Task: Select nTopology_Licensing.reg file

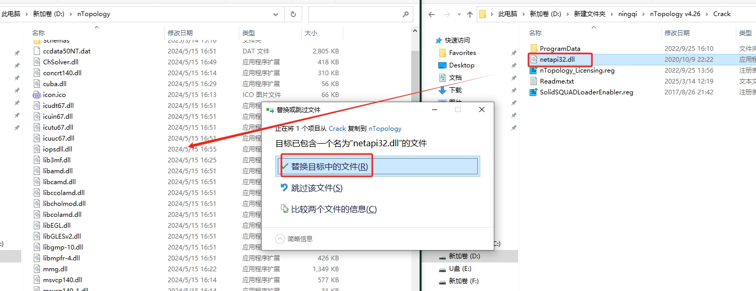Action: point(576,70)
